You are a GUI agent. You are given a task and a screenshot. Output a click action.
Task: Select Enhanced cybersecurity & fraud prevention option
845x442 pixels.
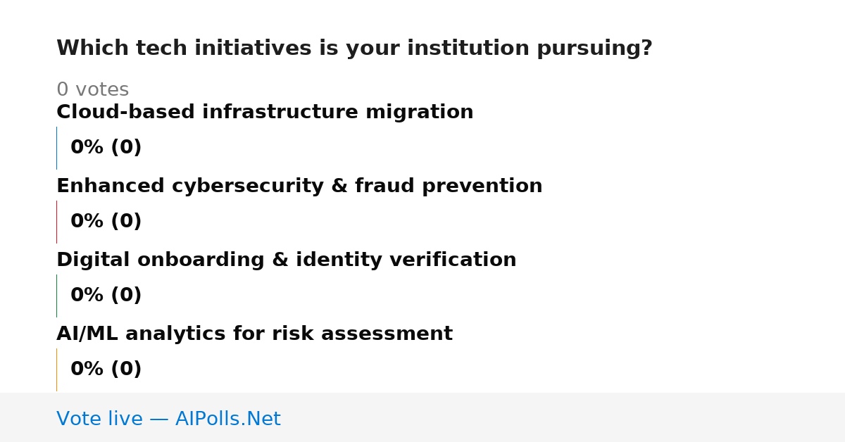tap(299, 187)
